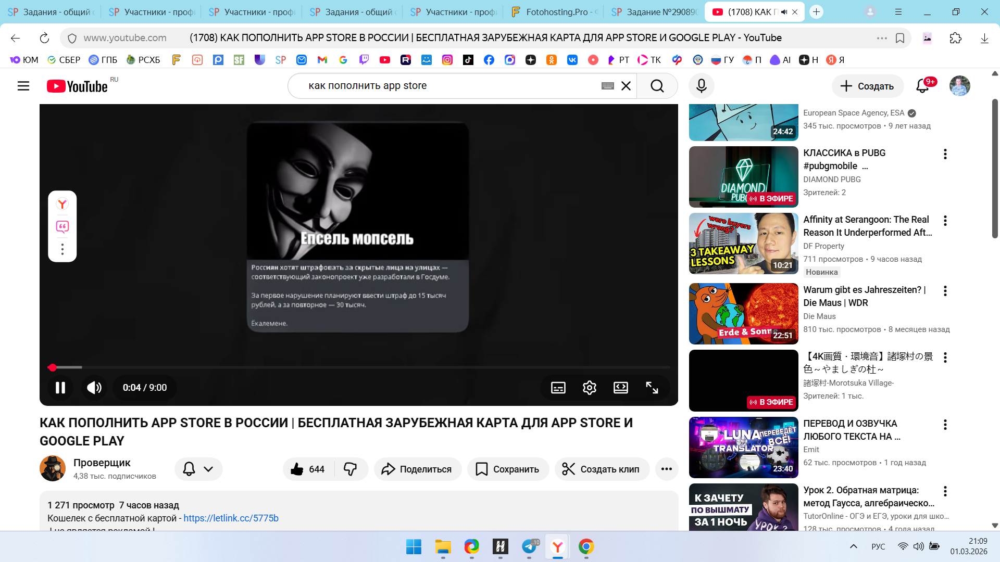Enter fullscreen mode in the player

[x=652, y=388]
